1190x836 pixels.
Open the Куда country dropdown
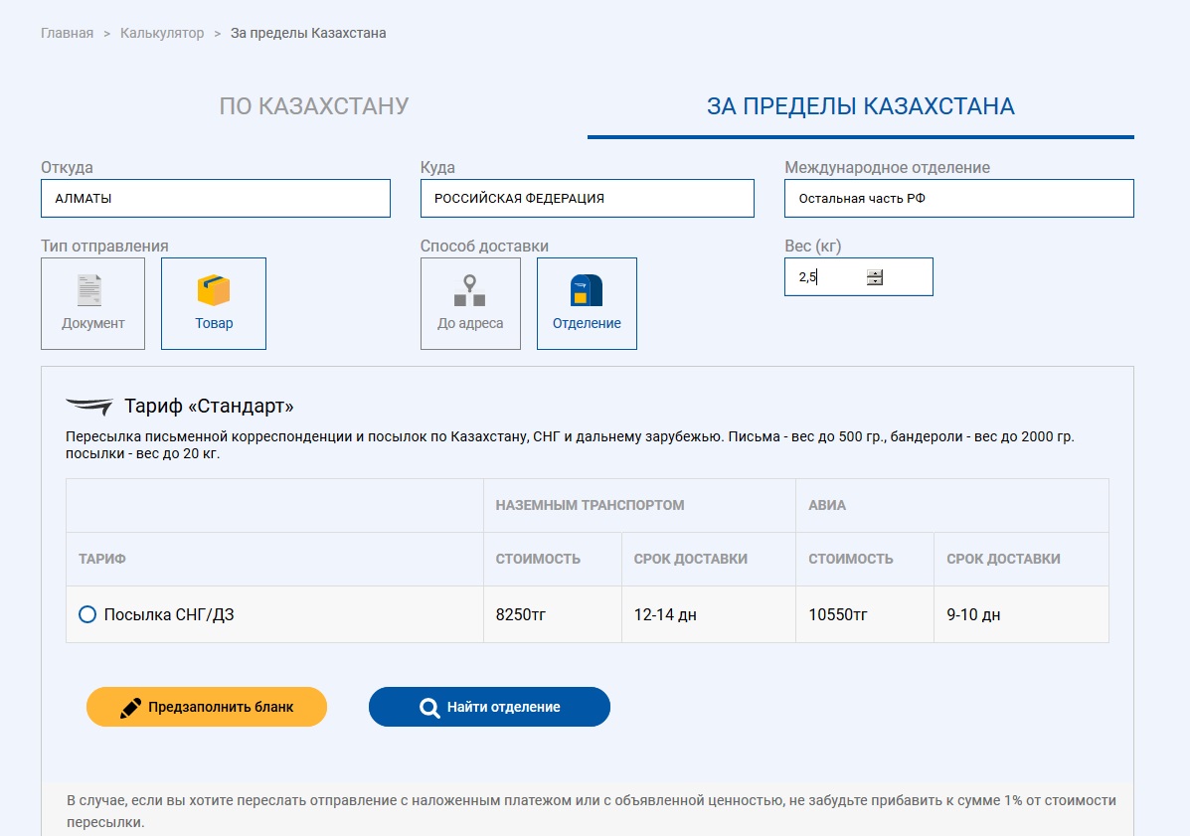click(587, 198)
